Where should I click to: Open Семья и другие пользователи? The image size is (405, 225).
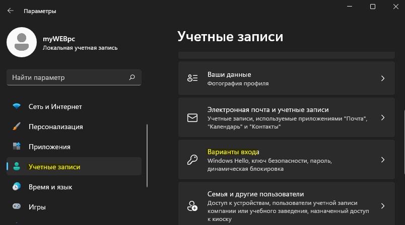[287, 203]
